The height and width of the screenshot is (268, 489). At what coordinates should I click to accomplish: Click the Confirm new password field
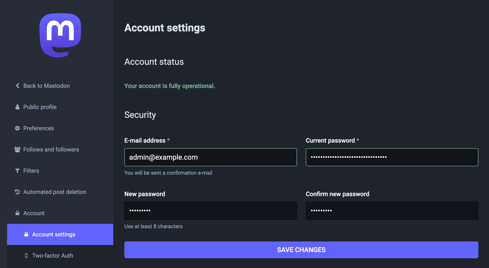click(x=392, y=211)
